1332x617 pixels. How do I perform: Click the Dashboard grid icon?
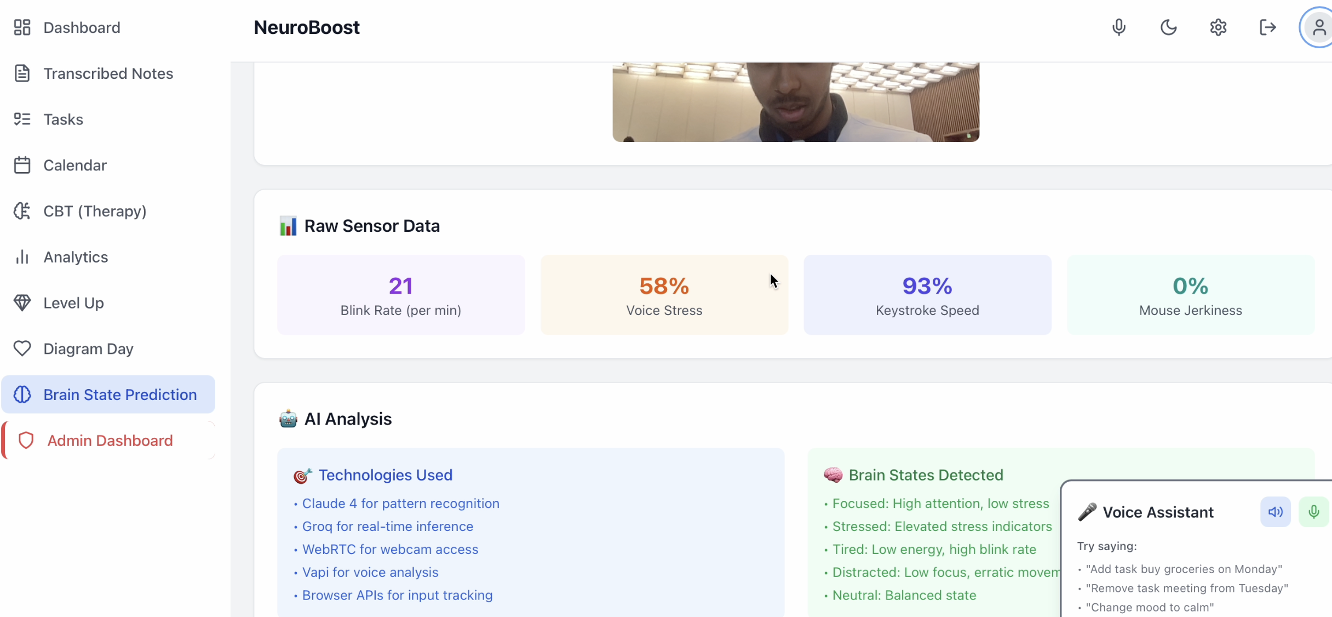(x=22, y=27)
